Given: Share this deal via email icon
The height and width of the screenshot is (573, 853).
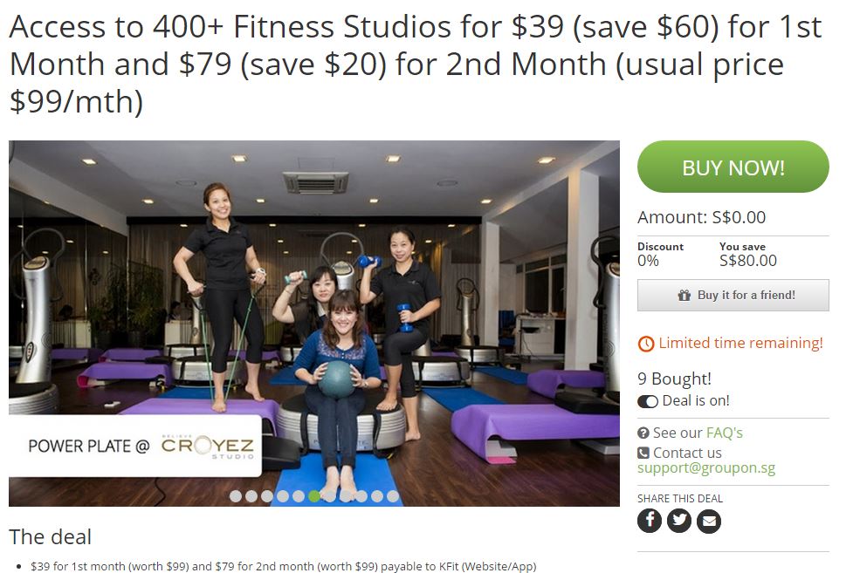Looking at the screenshot, I should (709, 521).
